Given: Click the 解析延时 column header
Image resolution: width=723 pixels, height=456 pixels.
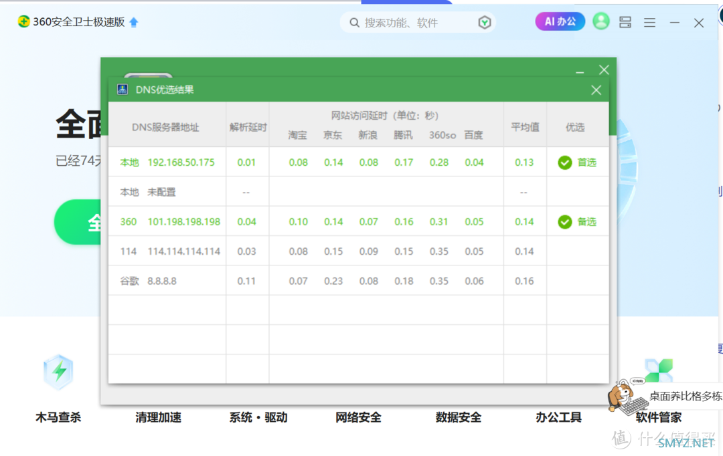Looking at the screenshot, I should coord(248,127).
